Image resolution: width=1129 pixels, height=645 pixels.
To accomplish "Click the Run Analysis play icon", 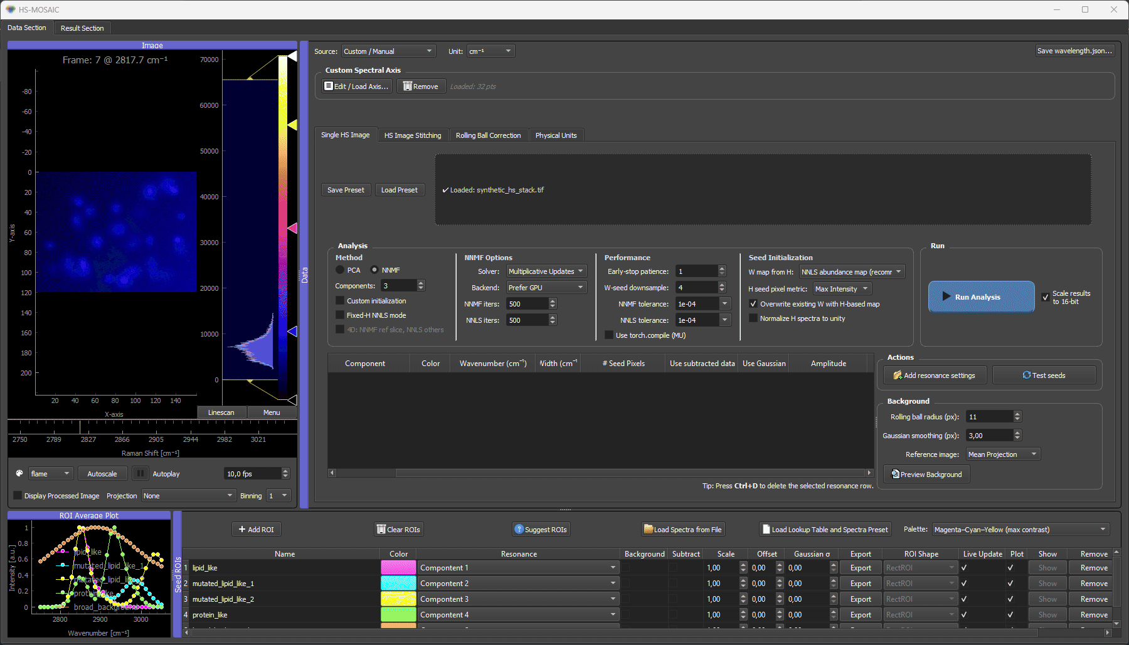I will [x=946, y=296].
